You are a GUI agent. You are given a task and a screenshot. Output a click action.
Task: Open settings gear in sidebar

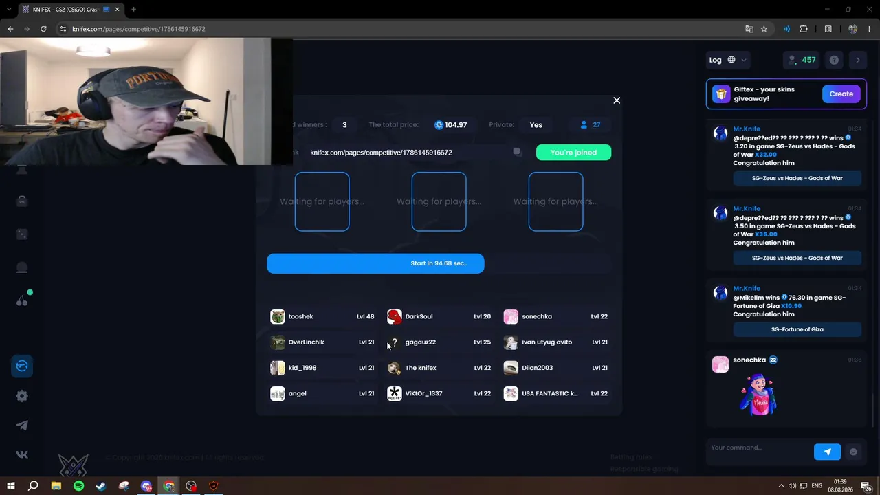pos(22,396)
